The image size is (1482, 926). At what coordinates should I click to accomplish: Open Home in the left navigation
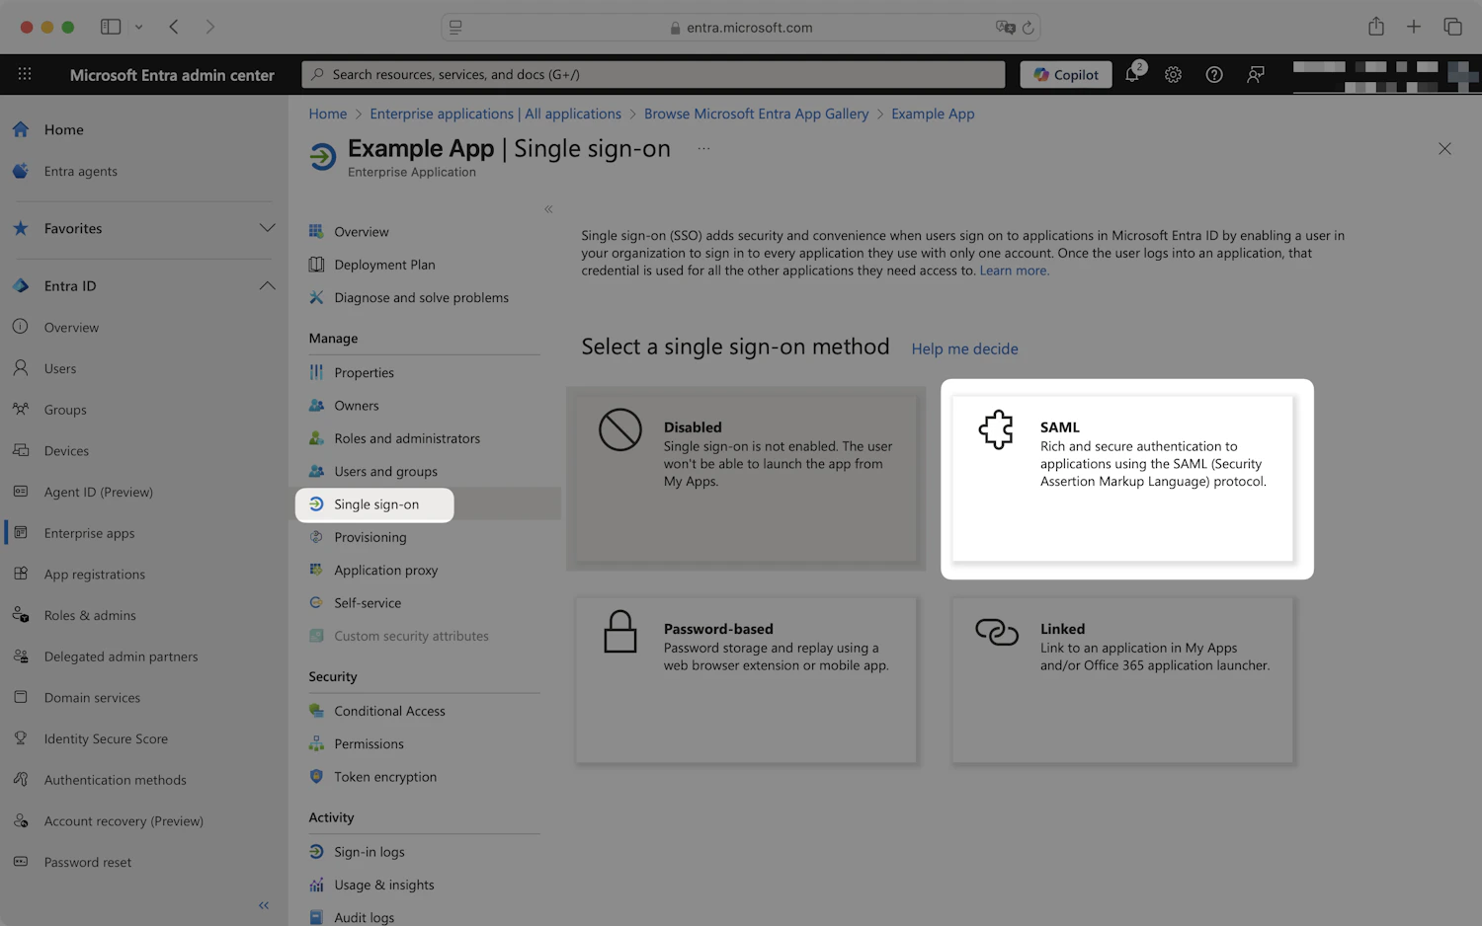(63, 129)
